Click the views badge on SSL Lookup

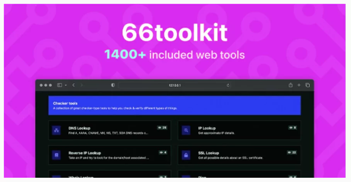click(x=292, y=152)
